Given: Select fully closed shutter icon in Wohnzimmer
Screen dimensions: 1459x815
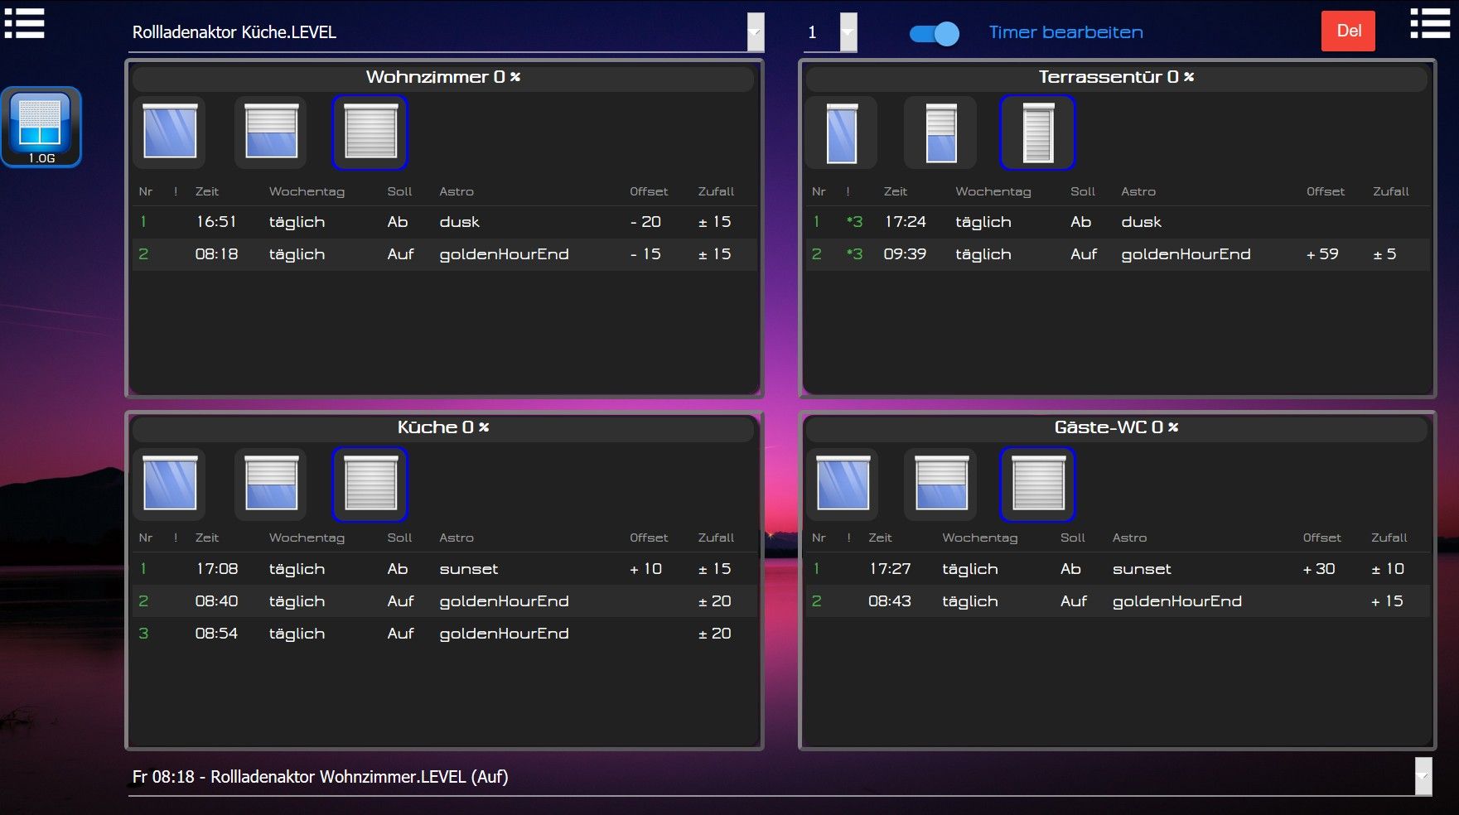Looking at the screenshot, I should tap(370, 132).
